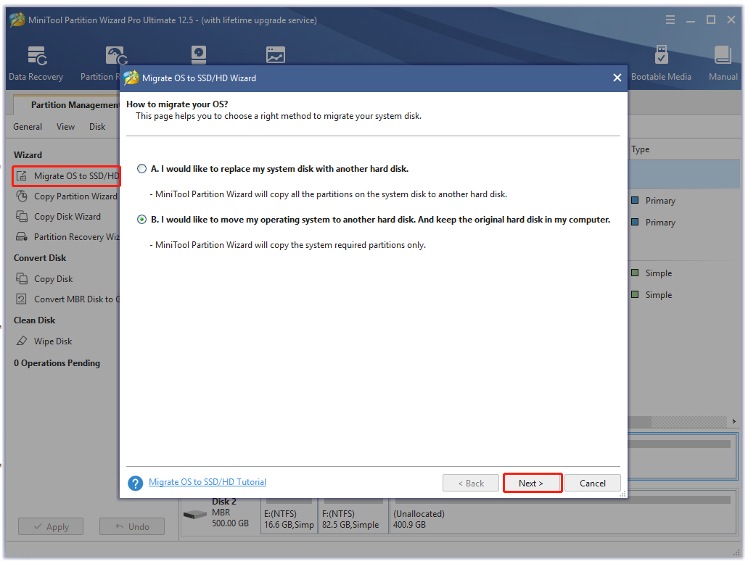748x564 pixels.
Task: Open the General menu
Action: coord(28,127)
